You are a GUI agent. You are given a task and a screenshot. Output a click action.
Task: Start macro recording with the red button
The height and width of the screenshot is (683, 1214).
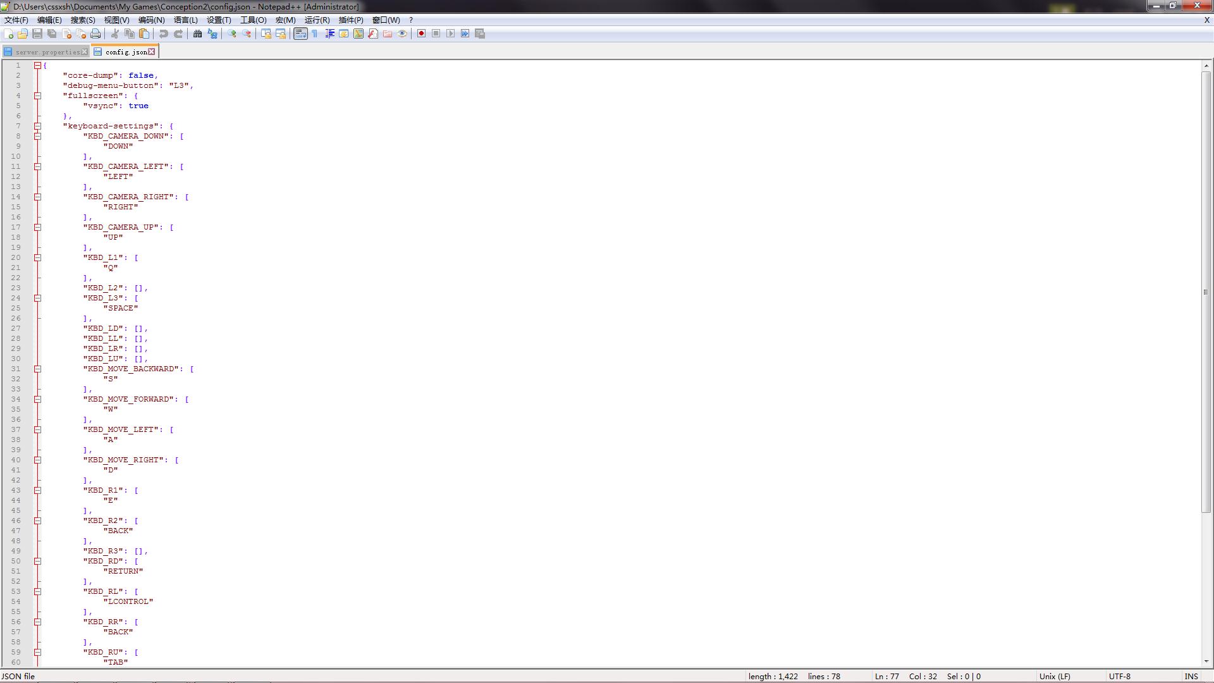click(421, 34)
